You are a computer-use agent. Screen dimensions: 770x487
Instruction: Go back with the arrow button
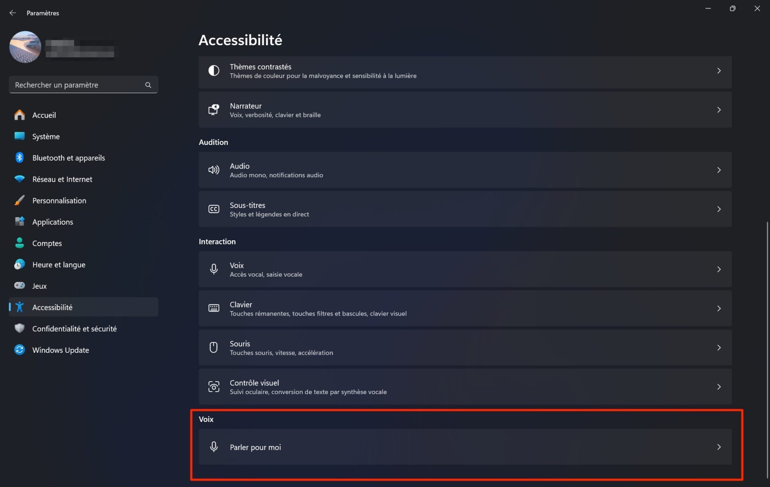coord(13,13)
